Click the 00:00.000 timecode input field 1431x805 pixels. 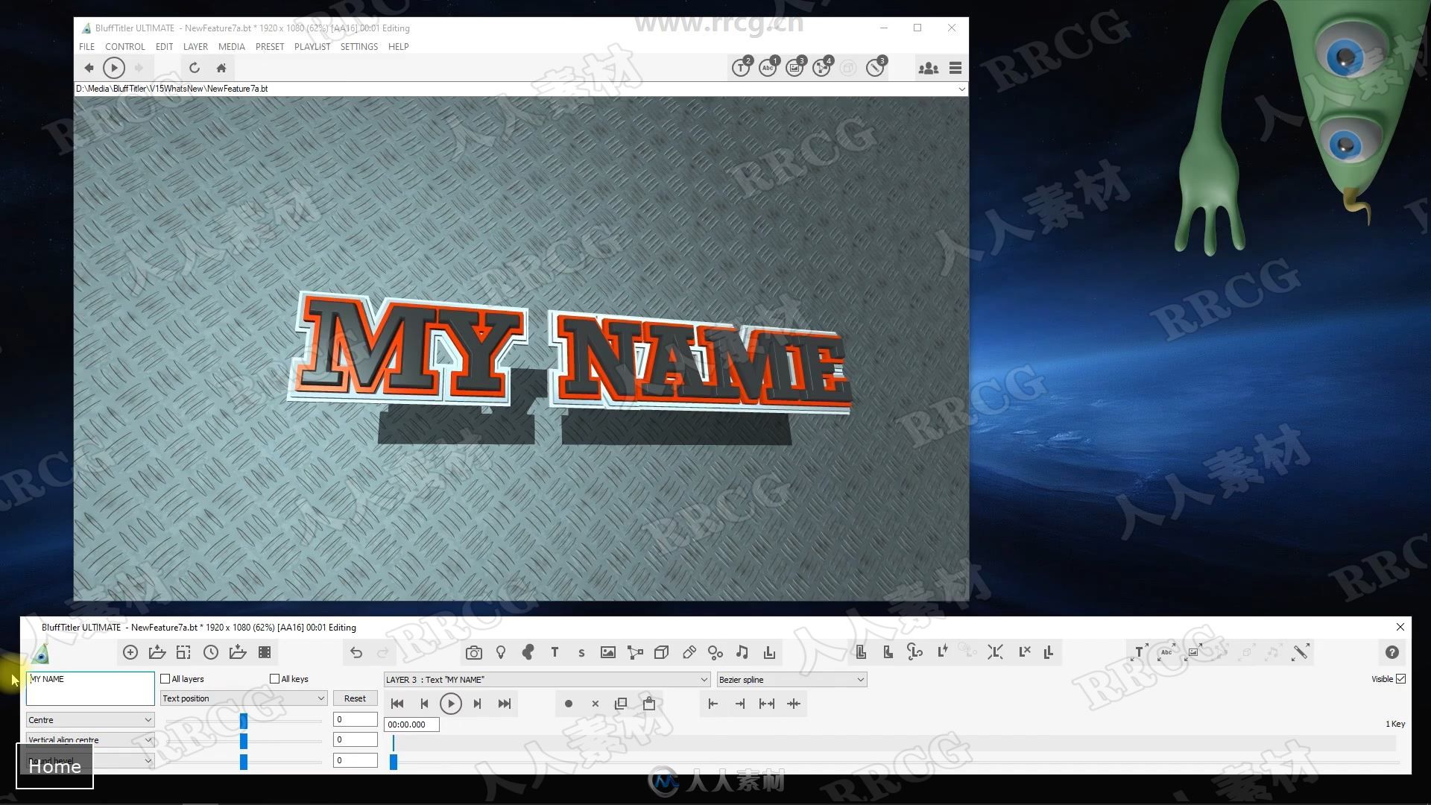[x=410, y=724]
